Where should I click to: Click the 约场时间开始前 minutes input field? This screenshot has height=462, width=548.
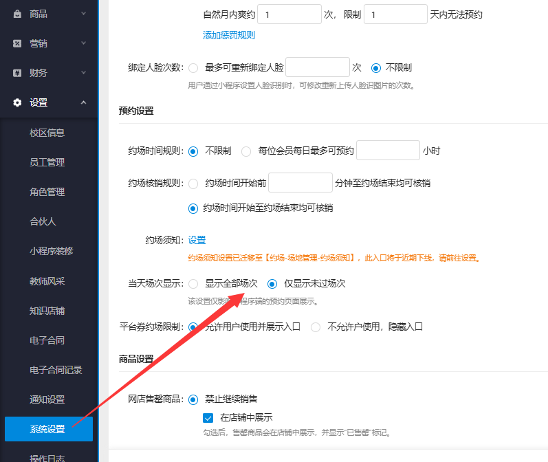[300, 182]
